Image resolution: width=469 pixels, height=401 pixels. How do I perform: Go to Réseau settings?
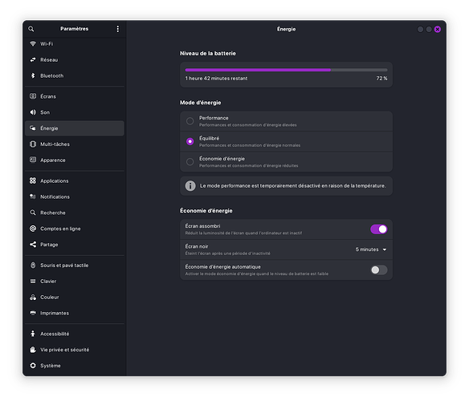(x=75, y=60)
